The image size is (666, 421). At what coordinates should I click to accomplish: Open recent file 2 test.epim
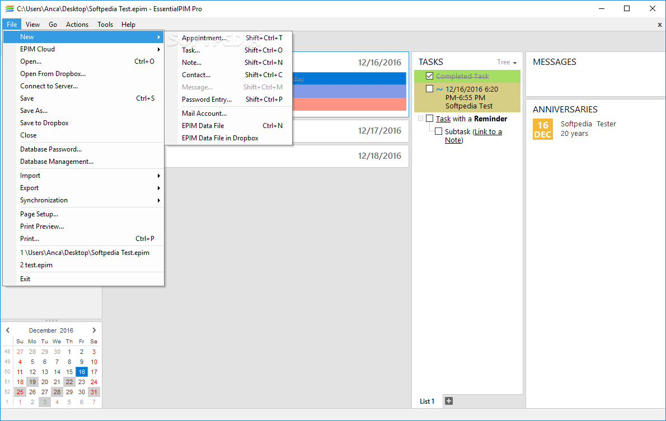84,265
